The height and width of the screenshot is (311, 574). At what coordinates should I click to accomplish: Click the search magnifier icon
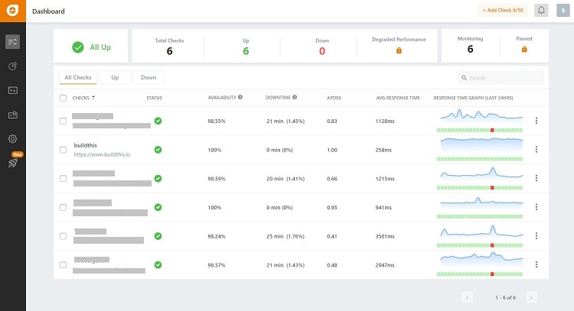pos(464,78)
